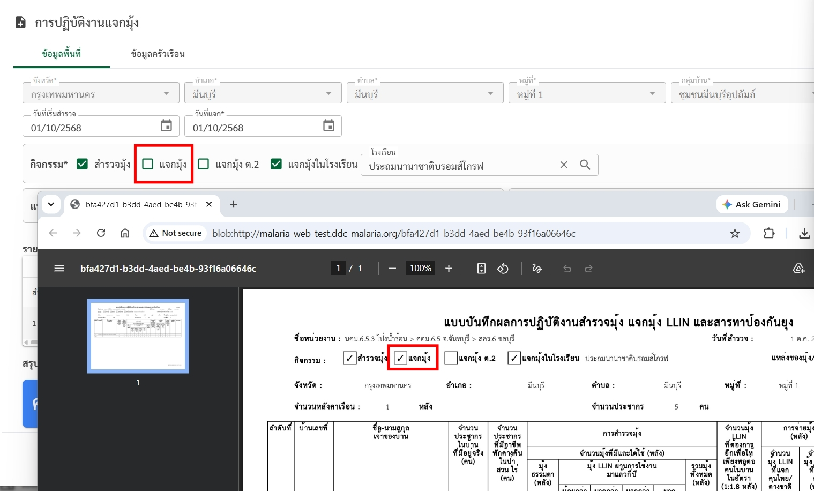Select the page 1 PDF thumbnail

pos(138,336)
